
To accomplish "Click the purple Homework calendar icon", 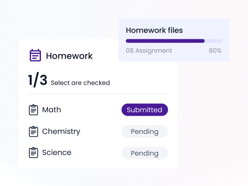I will (x=35, y=55).
